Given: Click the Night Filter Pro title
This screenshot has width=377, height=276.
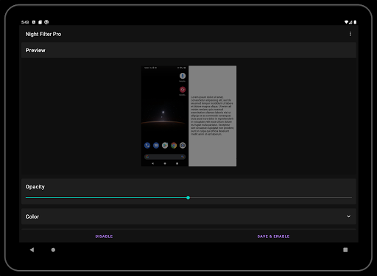Looking at the screenshot, I should coord(43,34).
